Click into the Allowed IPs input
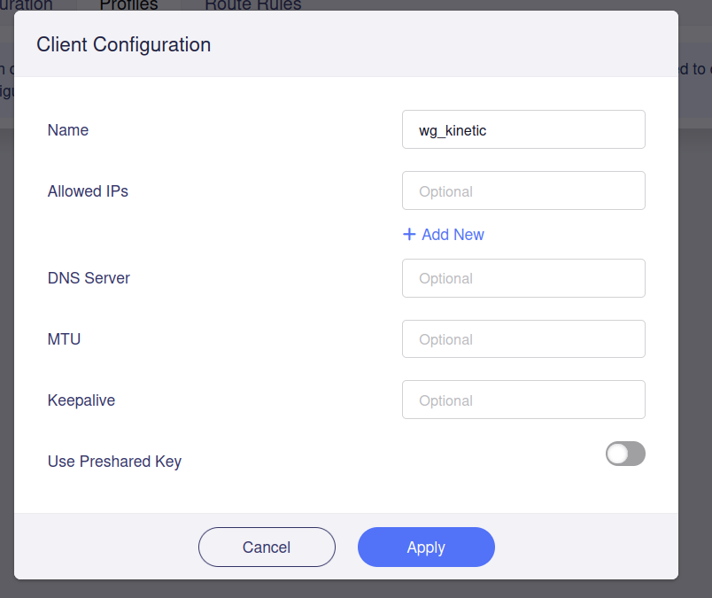Screen dimensions: 712x598 [523, 191]
